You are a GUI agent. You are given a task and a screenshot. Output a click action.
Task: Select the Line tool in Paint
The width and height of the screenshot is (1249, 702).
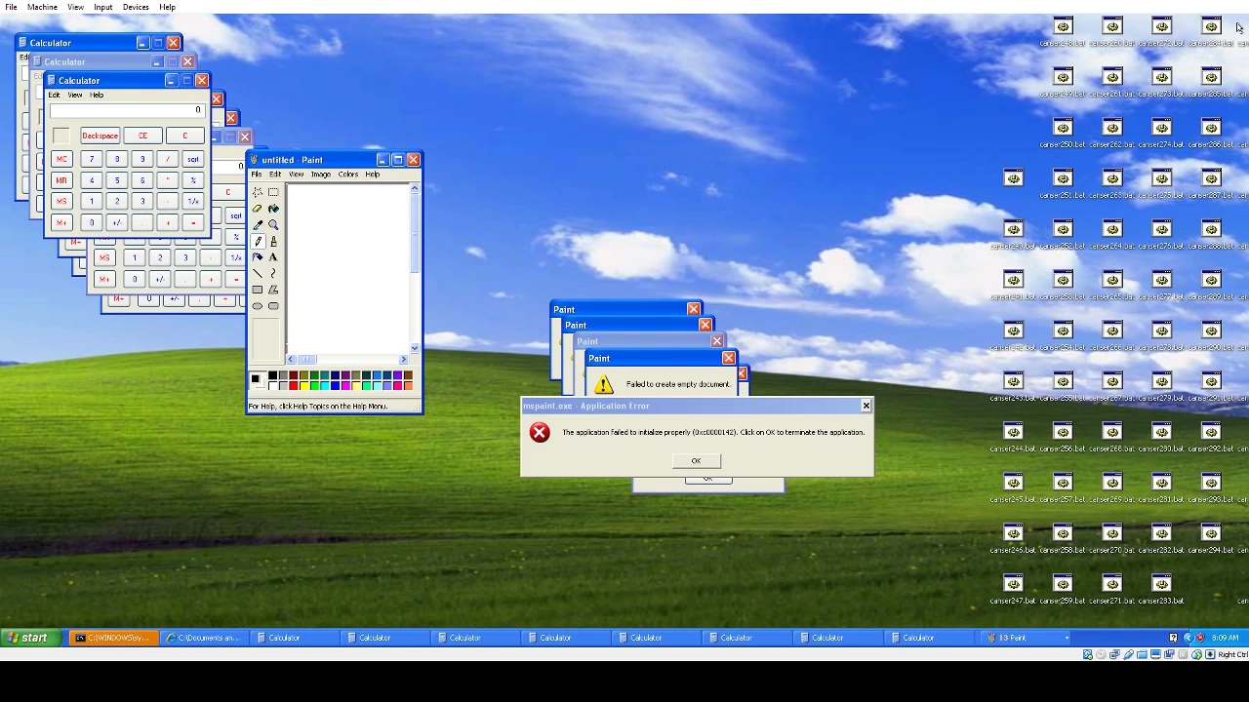(x=258, y=273)
